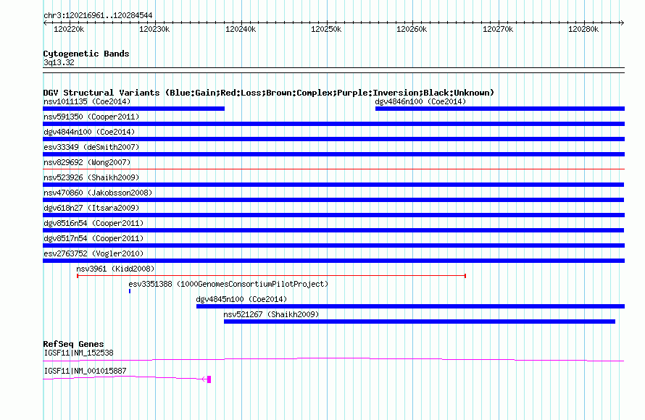Select the dgv4846n100 (Coe2014) variant label

pos(420,101)
